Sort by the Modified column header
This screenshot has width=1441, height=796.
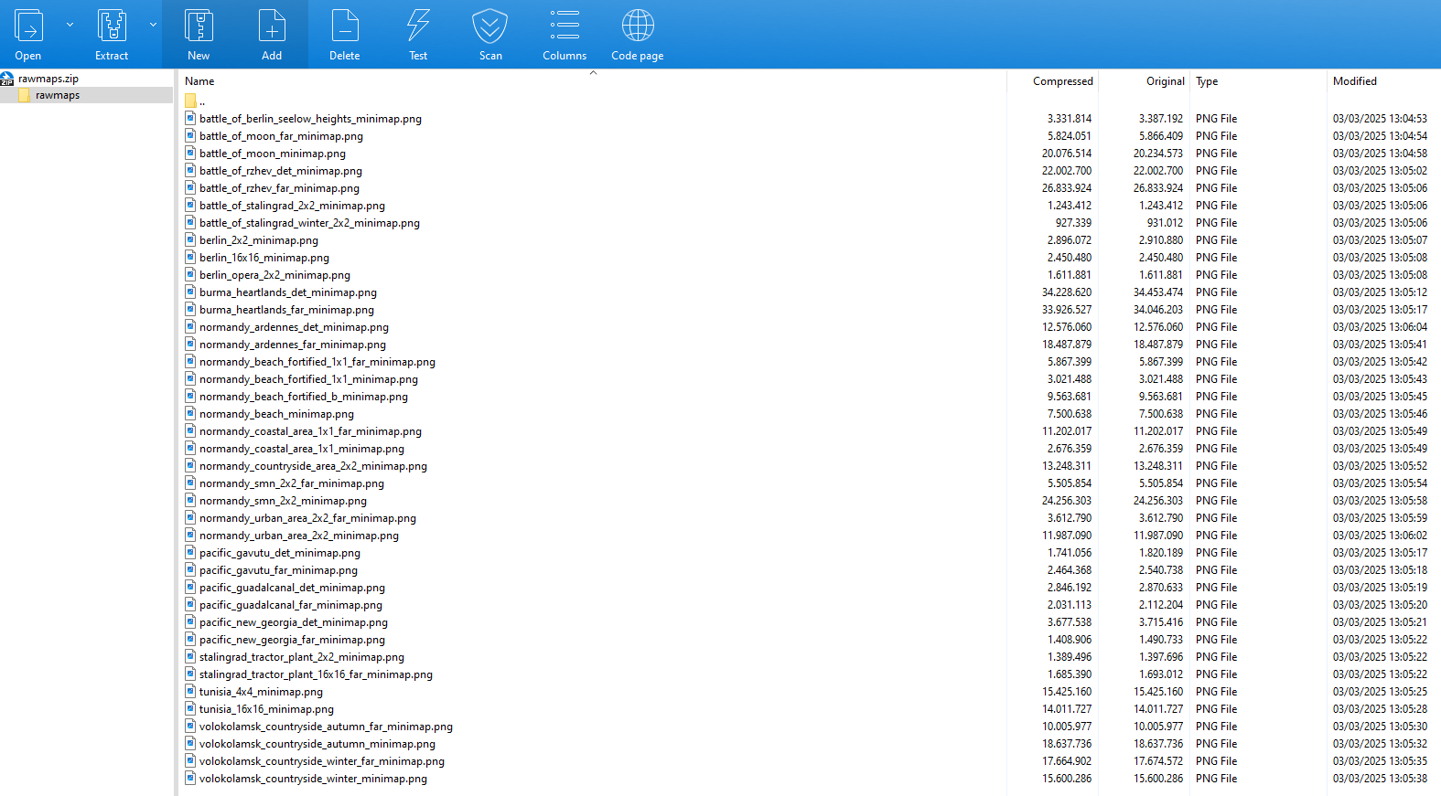point(1355,81)
